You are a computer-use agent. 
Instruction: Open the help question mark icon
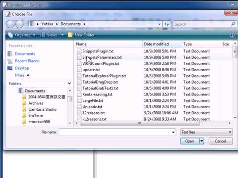coord(232,35)
